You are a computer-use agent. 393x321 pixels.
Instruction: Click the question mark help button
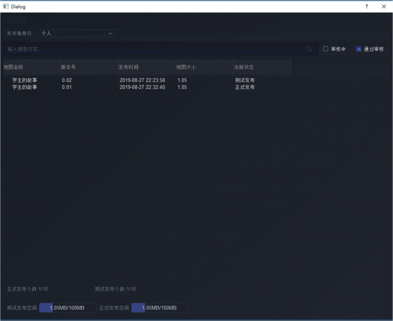tap(366, 7)
